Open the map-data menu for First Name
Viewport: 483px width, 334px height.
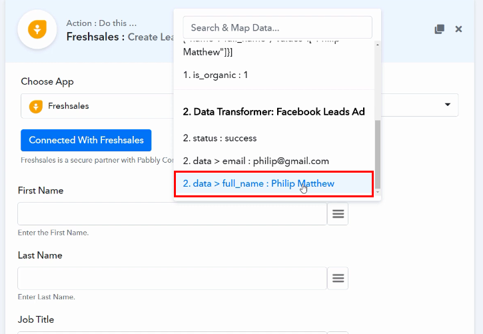click(x=338, y=214)
